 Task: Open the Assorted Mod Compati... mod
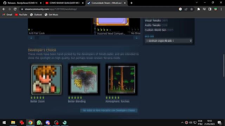pos(111,34)
